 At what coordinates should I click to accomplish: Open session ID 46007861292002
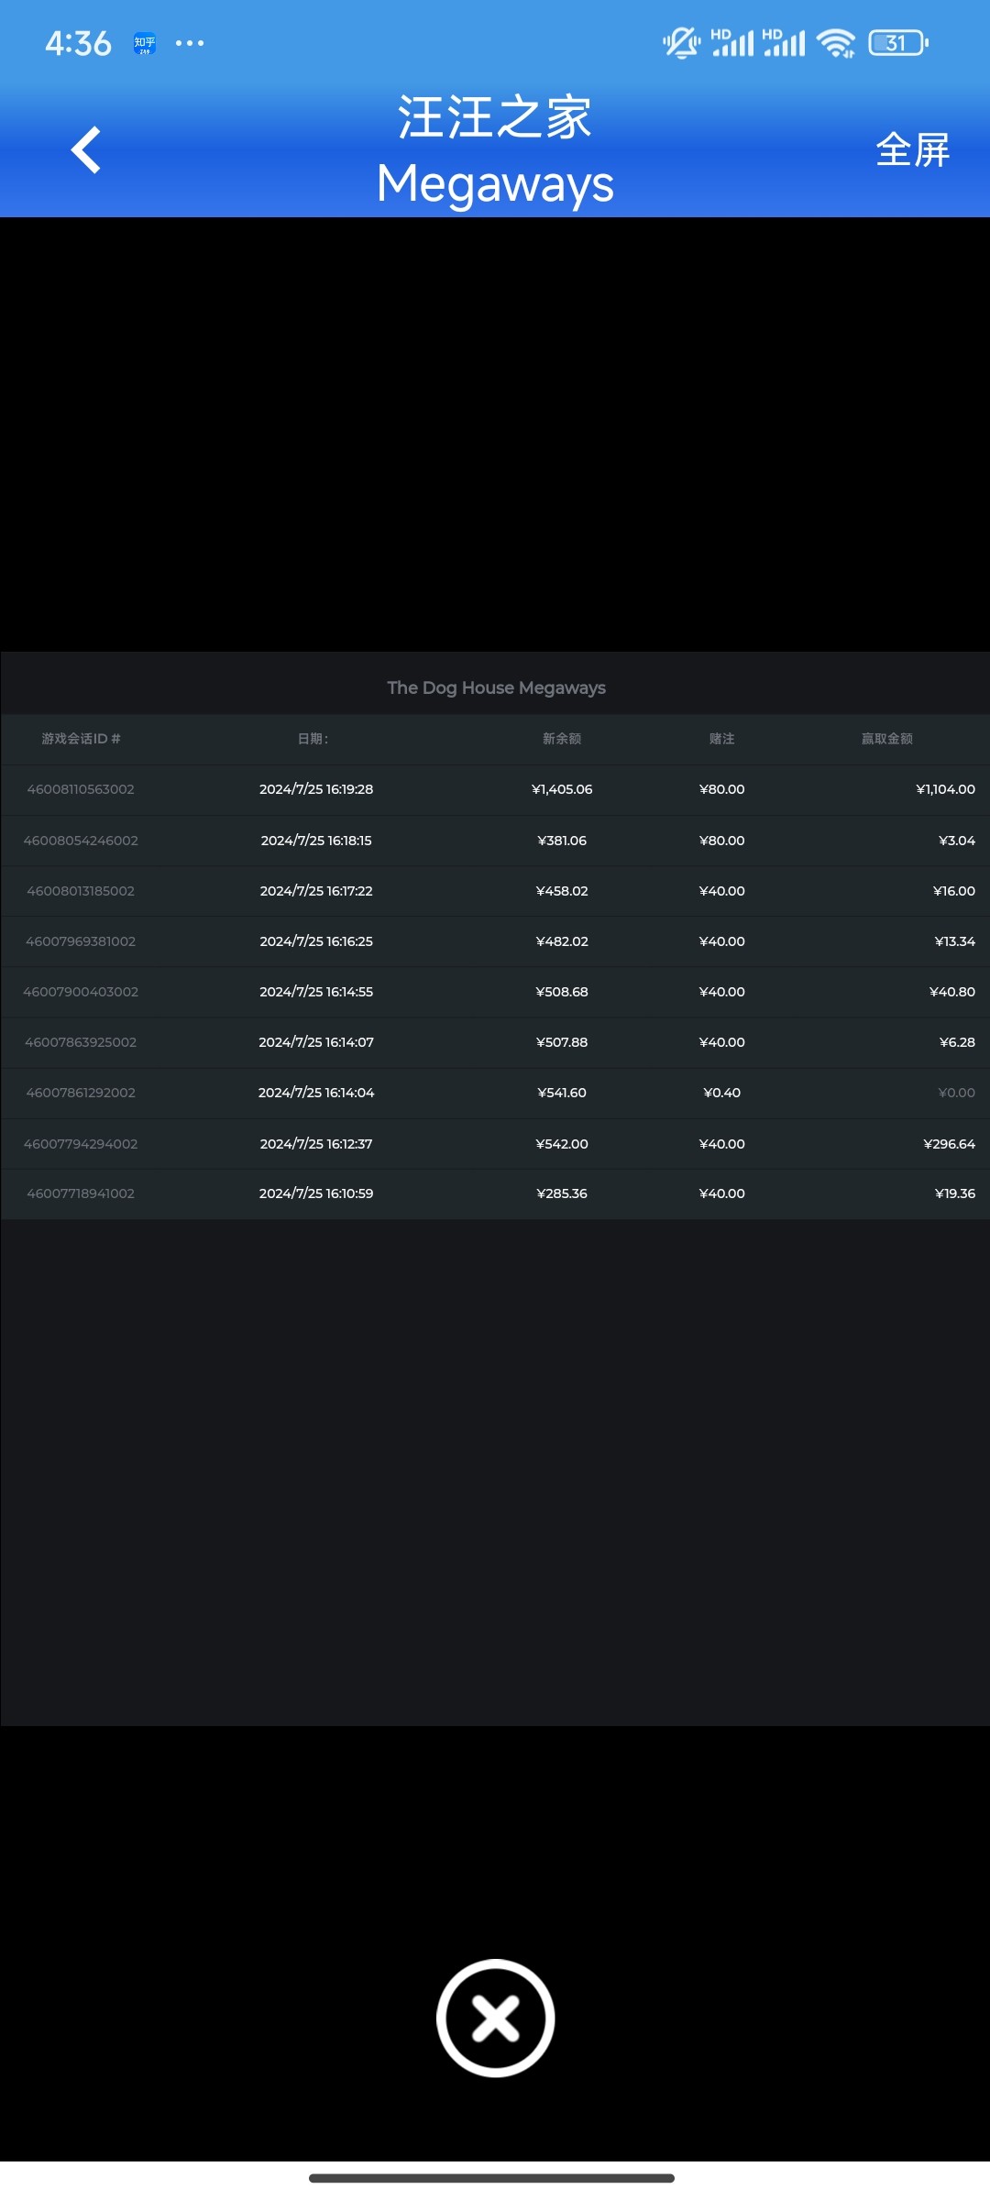click(x=81, y=1093)
